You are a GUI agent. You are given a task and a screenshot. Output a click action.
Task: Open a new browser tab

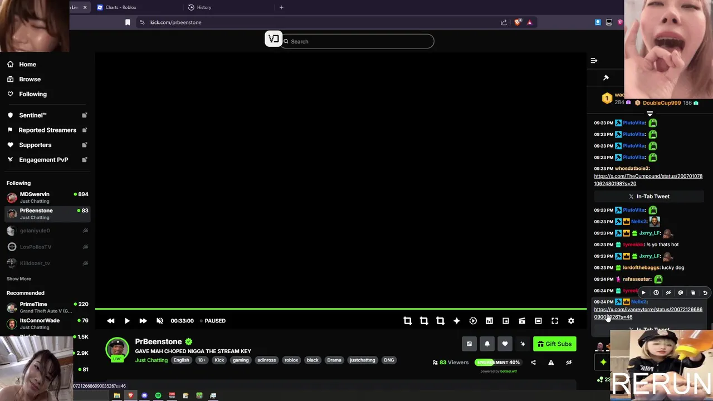point(281,7)
